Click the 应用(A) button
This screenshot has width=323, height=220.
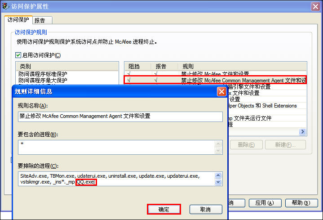265,203
